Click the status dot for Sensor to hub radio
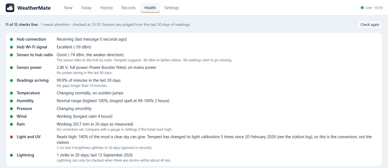This screenshot has height=168, width=388. 12,55
